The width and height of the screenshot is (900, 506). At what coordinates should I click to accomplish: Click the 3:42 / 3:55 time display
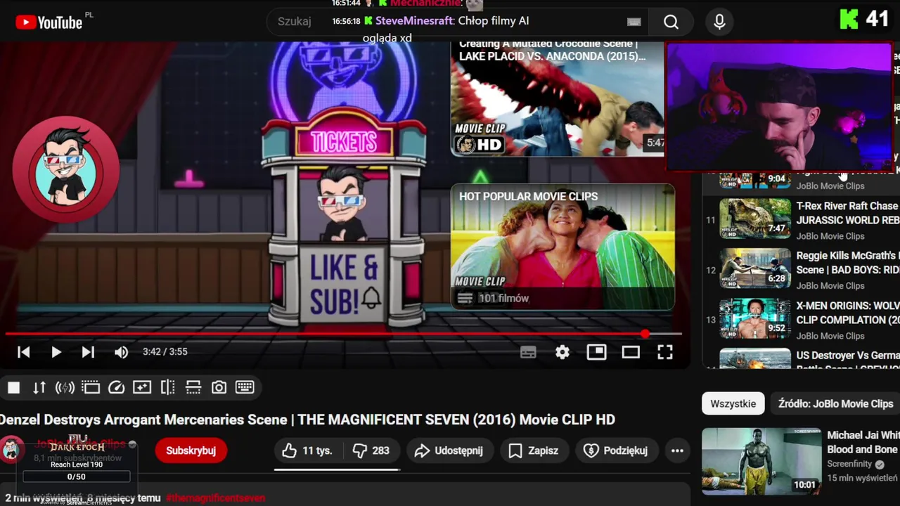pyautogui.click(x=165, y=352)
